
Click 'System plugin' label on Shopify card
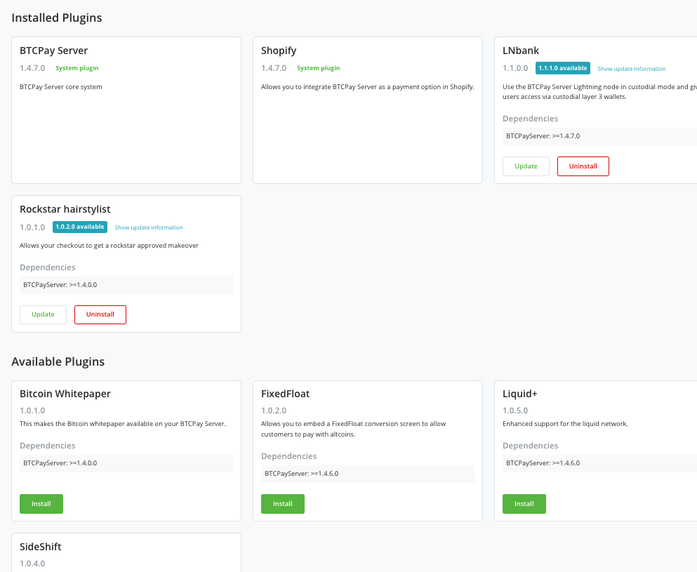click(318, 68)
